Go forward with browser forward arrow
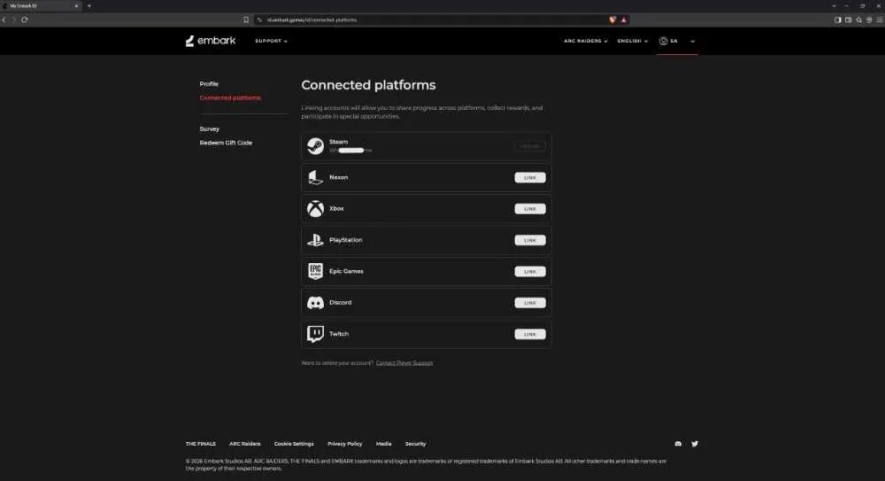Image resolution: width=885 pixels, height=481 pixels. coord(14,19)
